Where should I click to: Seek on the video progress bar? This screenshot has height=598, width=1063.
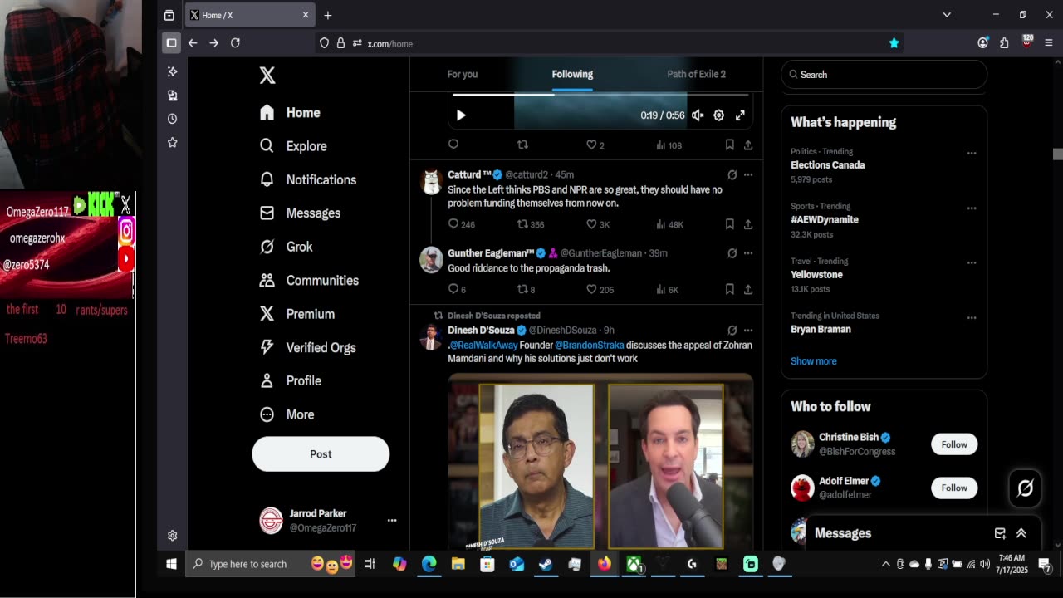pos(598,95)
